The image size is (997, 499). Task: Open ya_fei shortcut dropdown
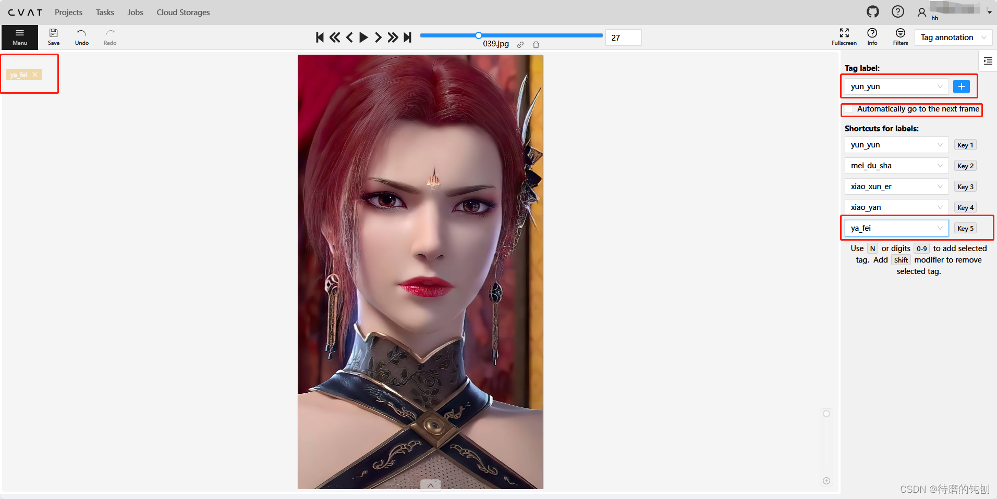pyautogui.click(x=896, y=228)
